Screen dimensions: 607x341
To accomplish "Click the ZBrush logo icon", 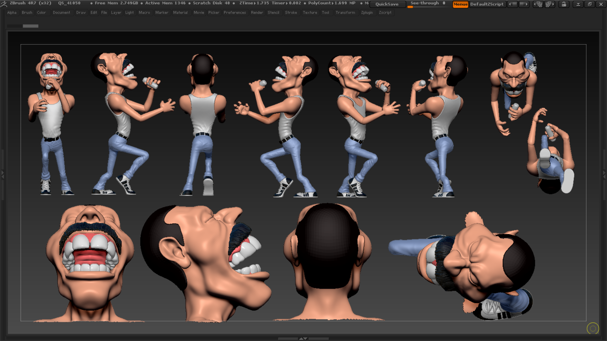I will [4, 4].
